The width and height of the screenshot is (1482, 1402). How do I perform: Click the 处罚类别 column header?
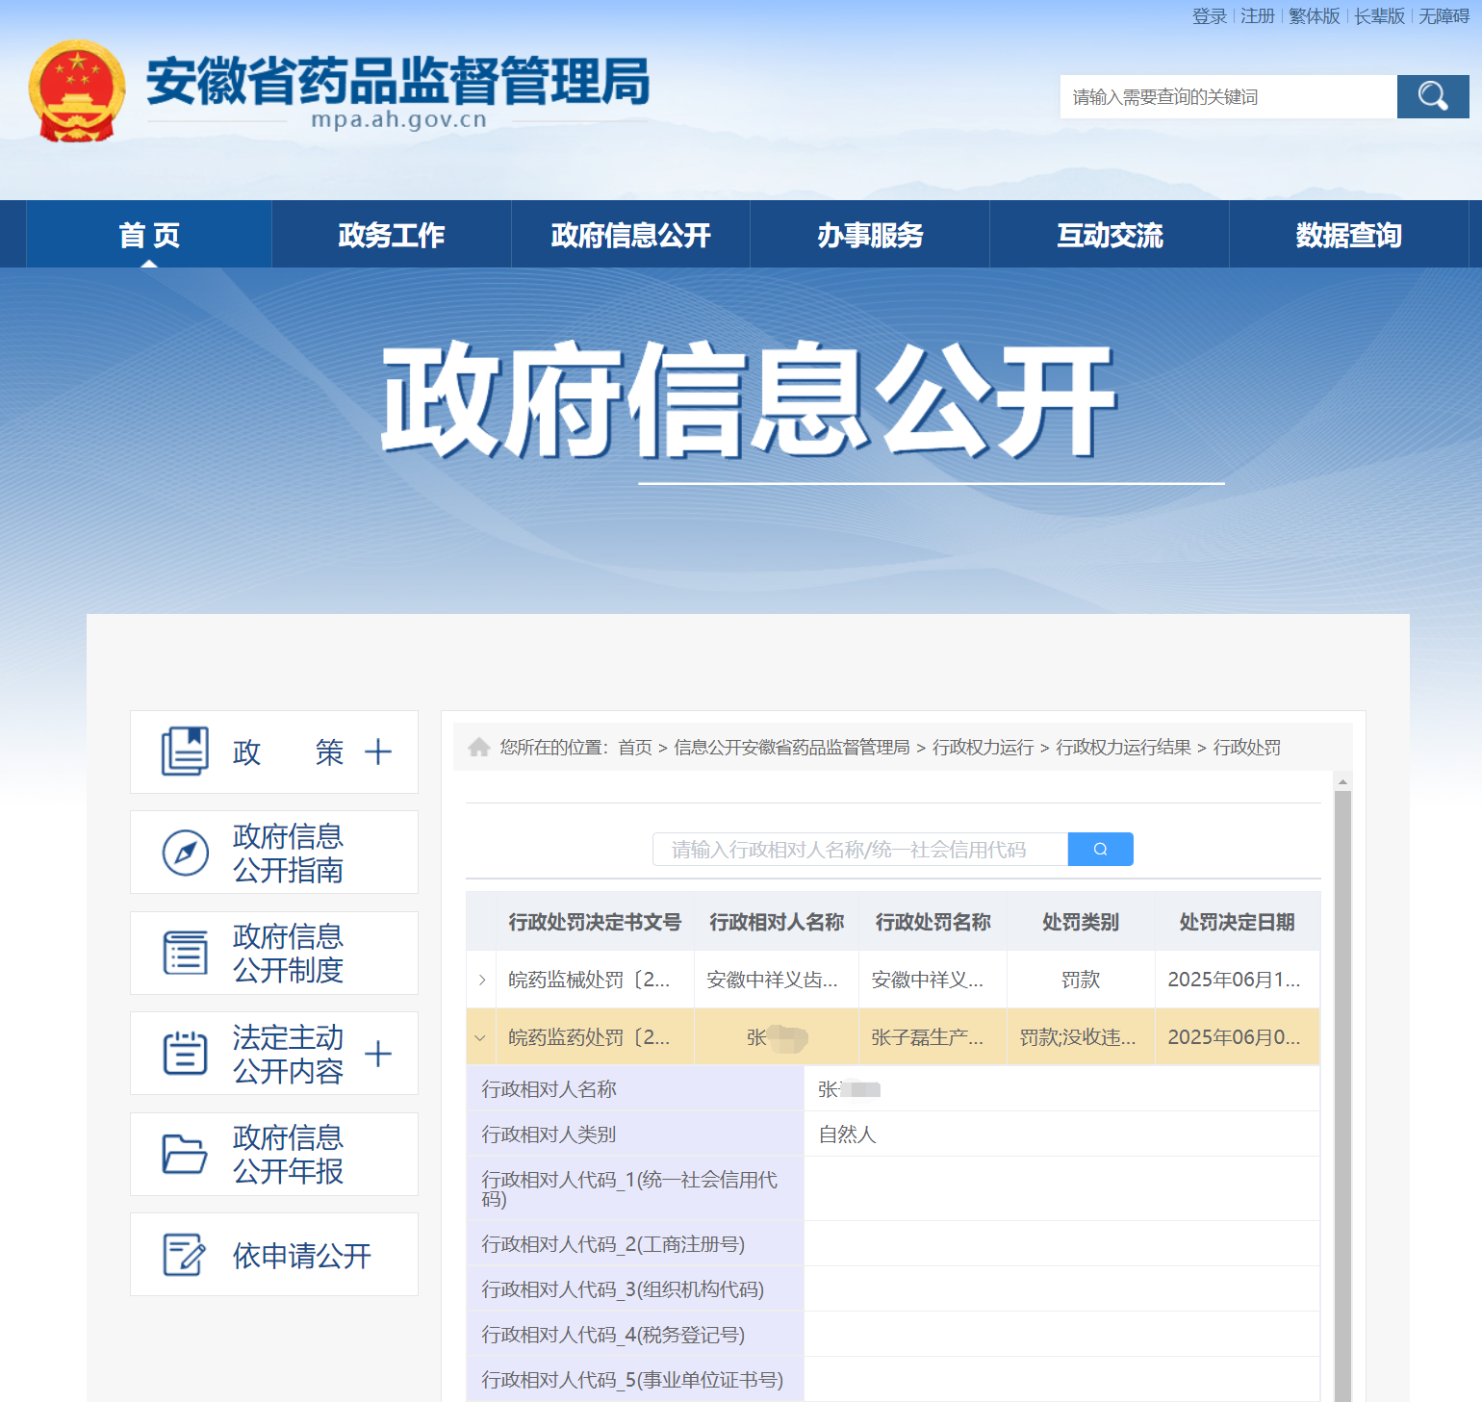[1081, 922]
